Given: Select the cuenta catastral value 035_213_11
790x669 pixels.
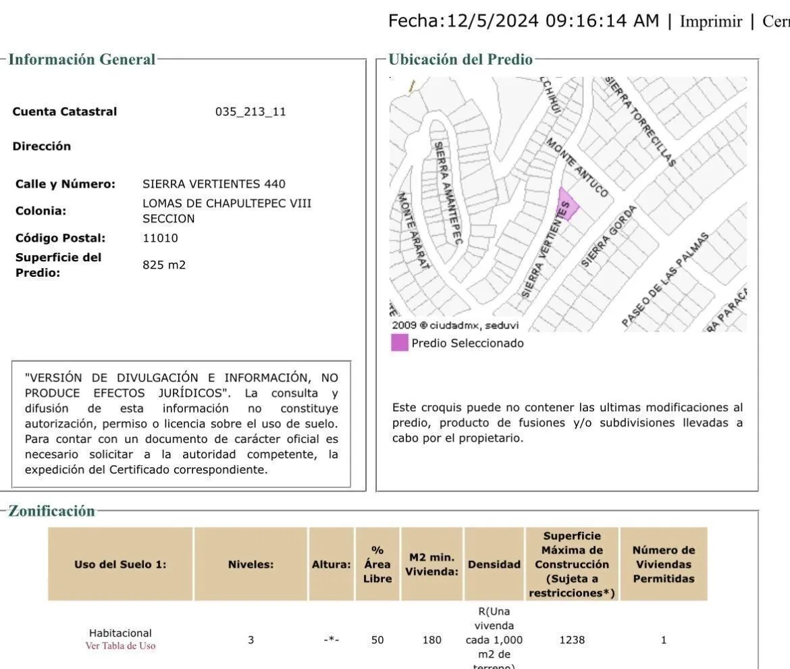Looking at the screenshot, I should coord(251,112).
